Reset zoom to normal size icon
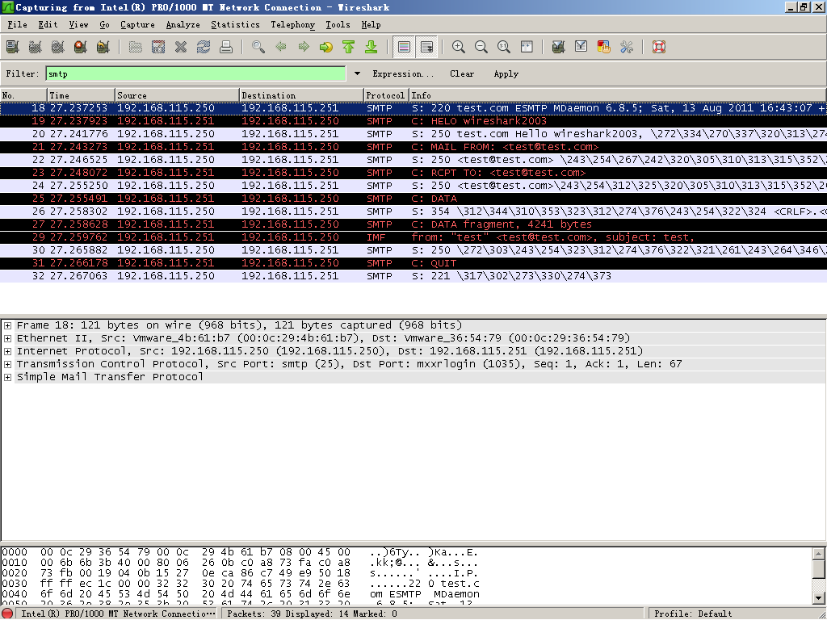 click(504, 47)
